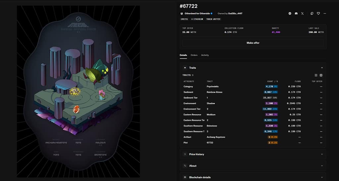Click the Category count badge 4,170
Viewport: 339px width, 181px height.
[271, 87]
